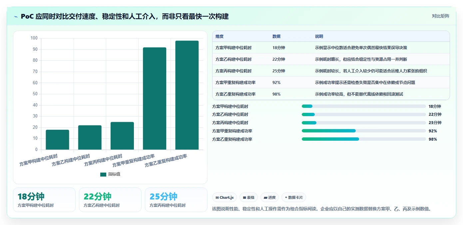Click 方案甲重复构建成功率 in the table's fourth row
Screen dimensions: 463x225
[x=235, y=83]
